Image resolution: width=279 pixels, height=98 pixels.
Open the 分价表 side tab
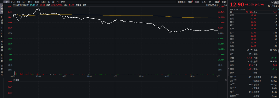coord(2,58)
